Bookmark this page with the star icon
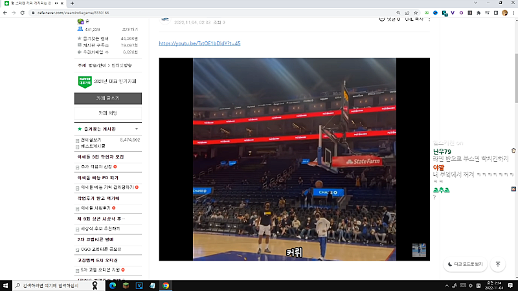518x291 pixels. click(416, 13)
